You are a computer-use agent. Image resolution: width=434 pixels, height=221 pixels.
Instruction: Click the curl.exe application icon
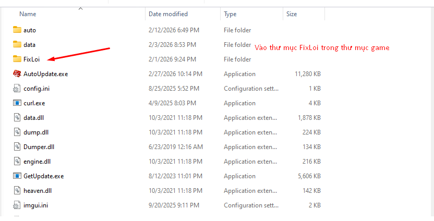tap(17, 103)
